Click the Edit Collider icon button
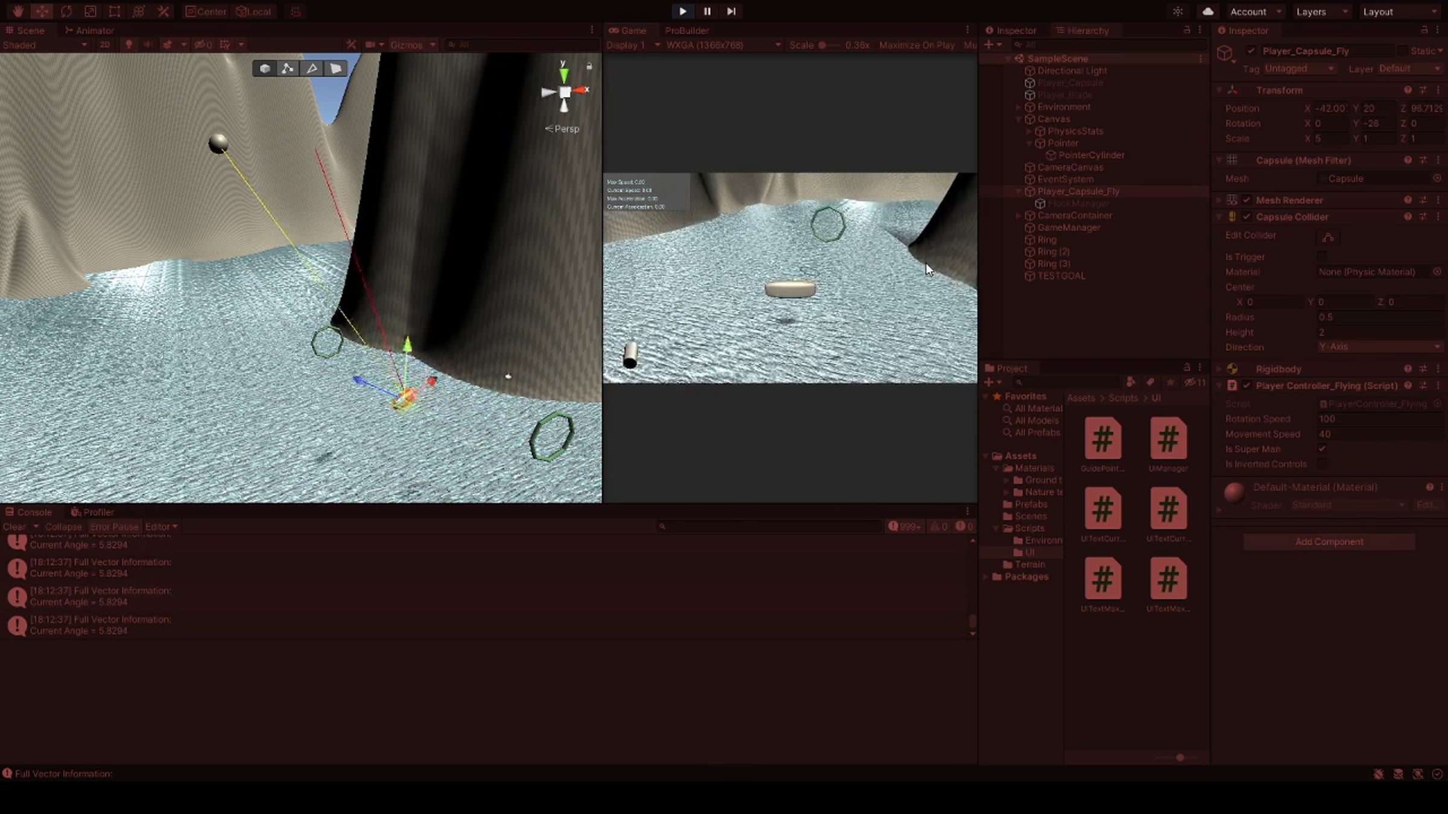 [x=1327, y=237]
